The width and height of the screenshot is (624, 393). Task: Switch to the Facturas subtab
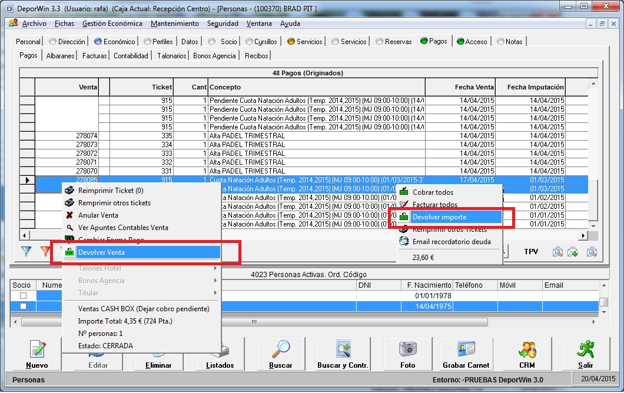pyautogui.click(x=94, y=56)
